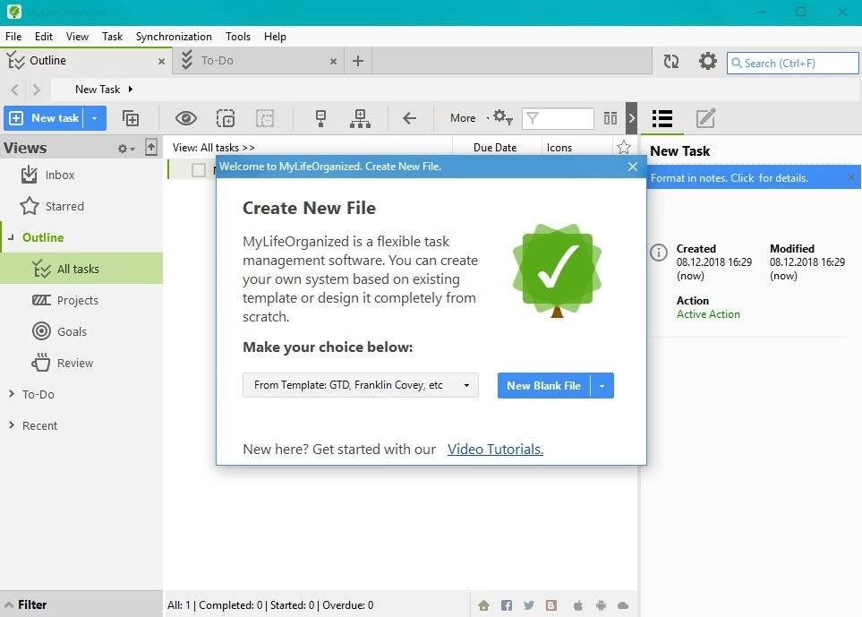Click the Blogger icon in status bar
This screenshot has width=862, height=617.
pyautogui.click(x=551, y=605)
